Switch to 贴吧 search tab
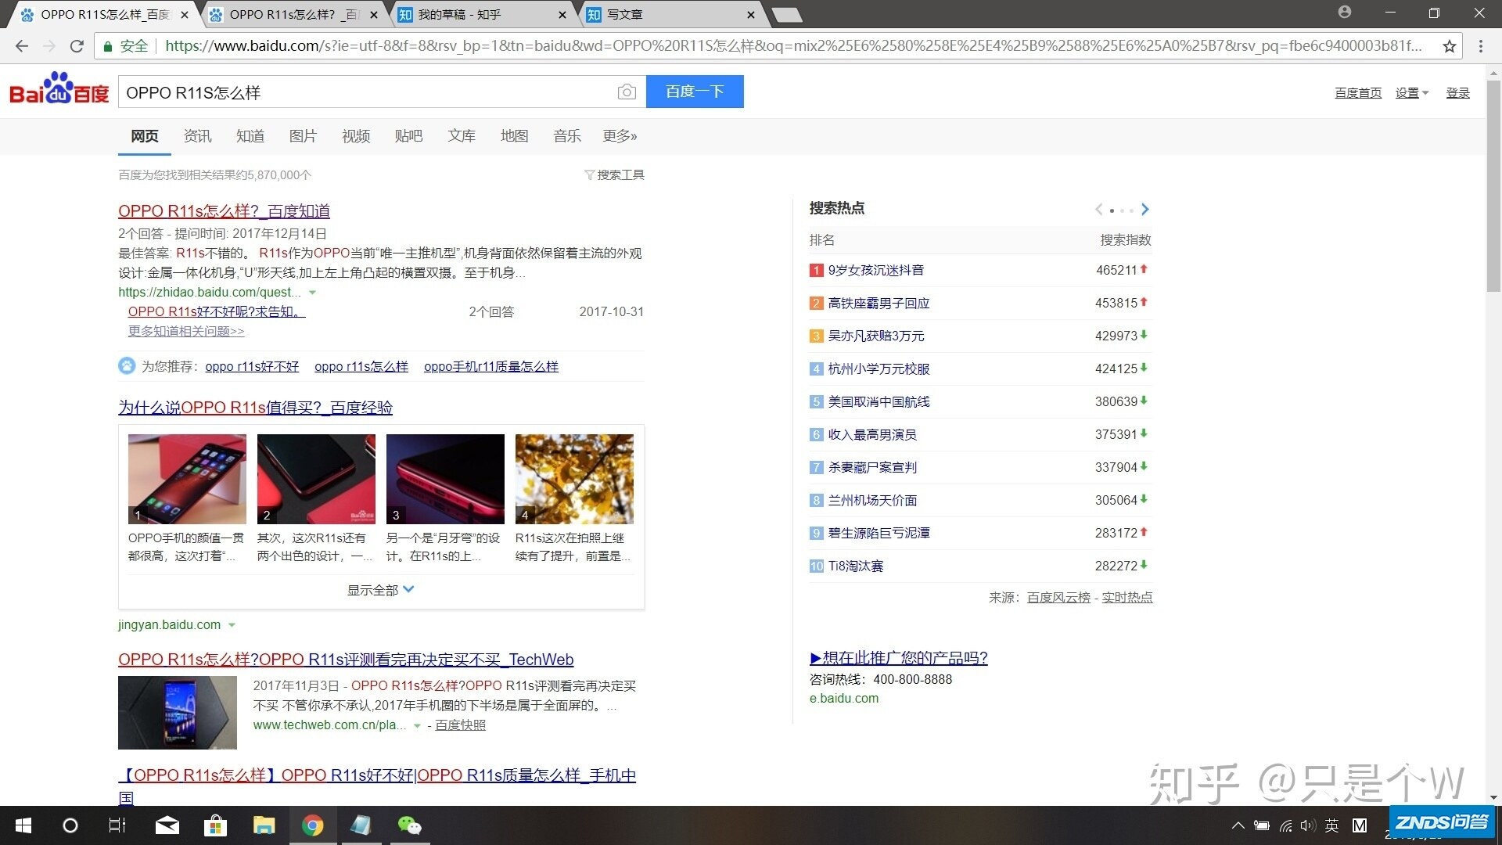The height and width of the screenshot is (845, 1502). click(x=408, y=136)
